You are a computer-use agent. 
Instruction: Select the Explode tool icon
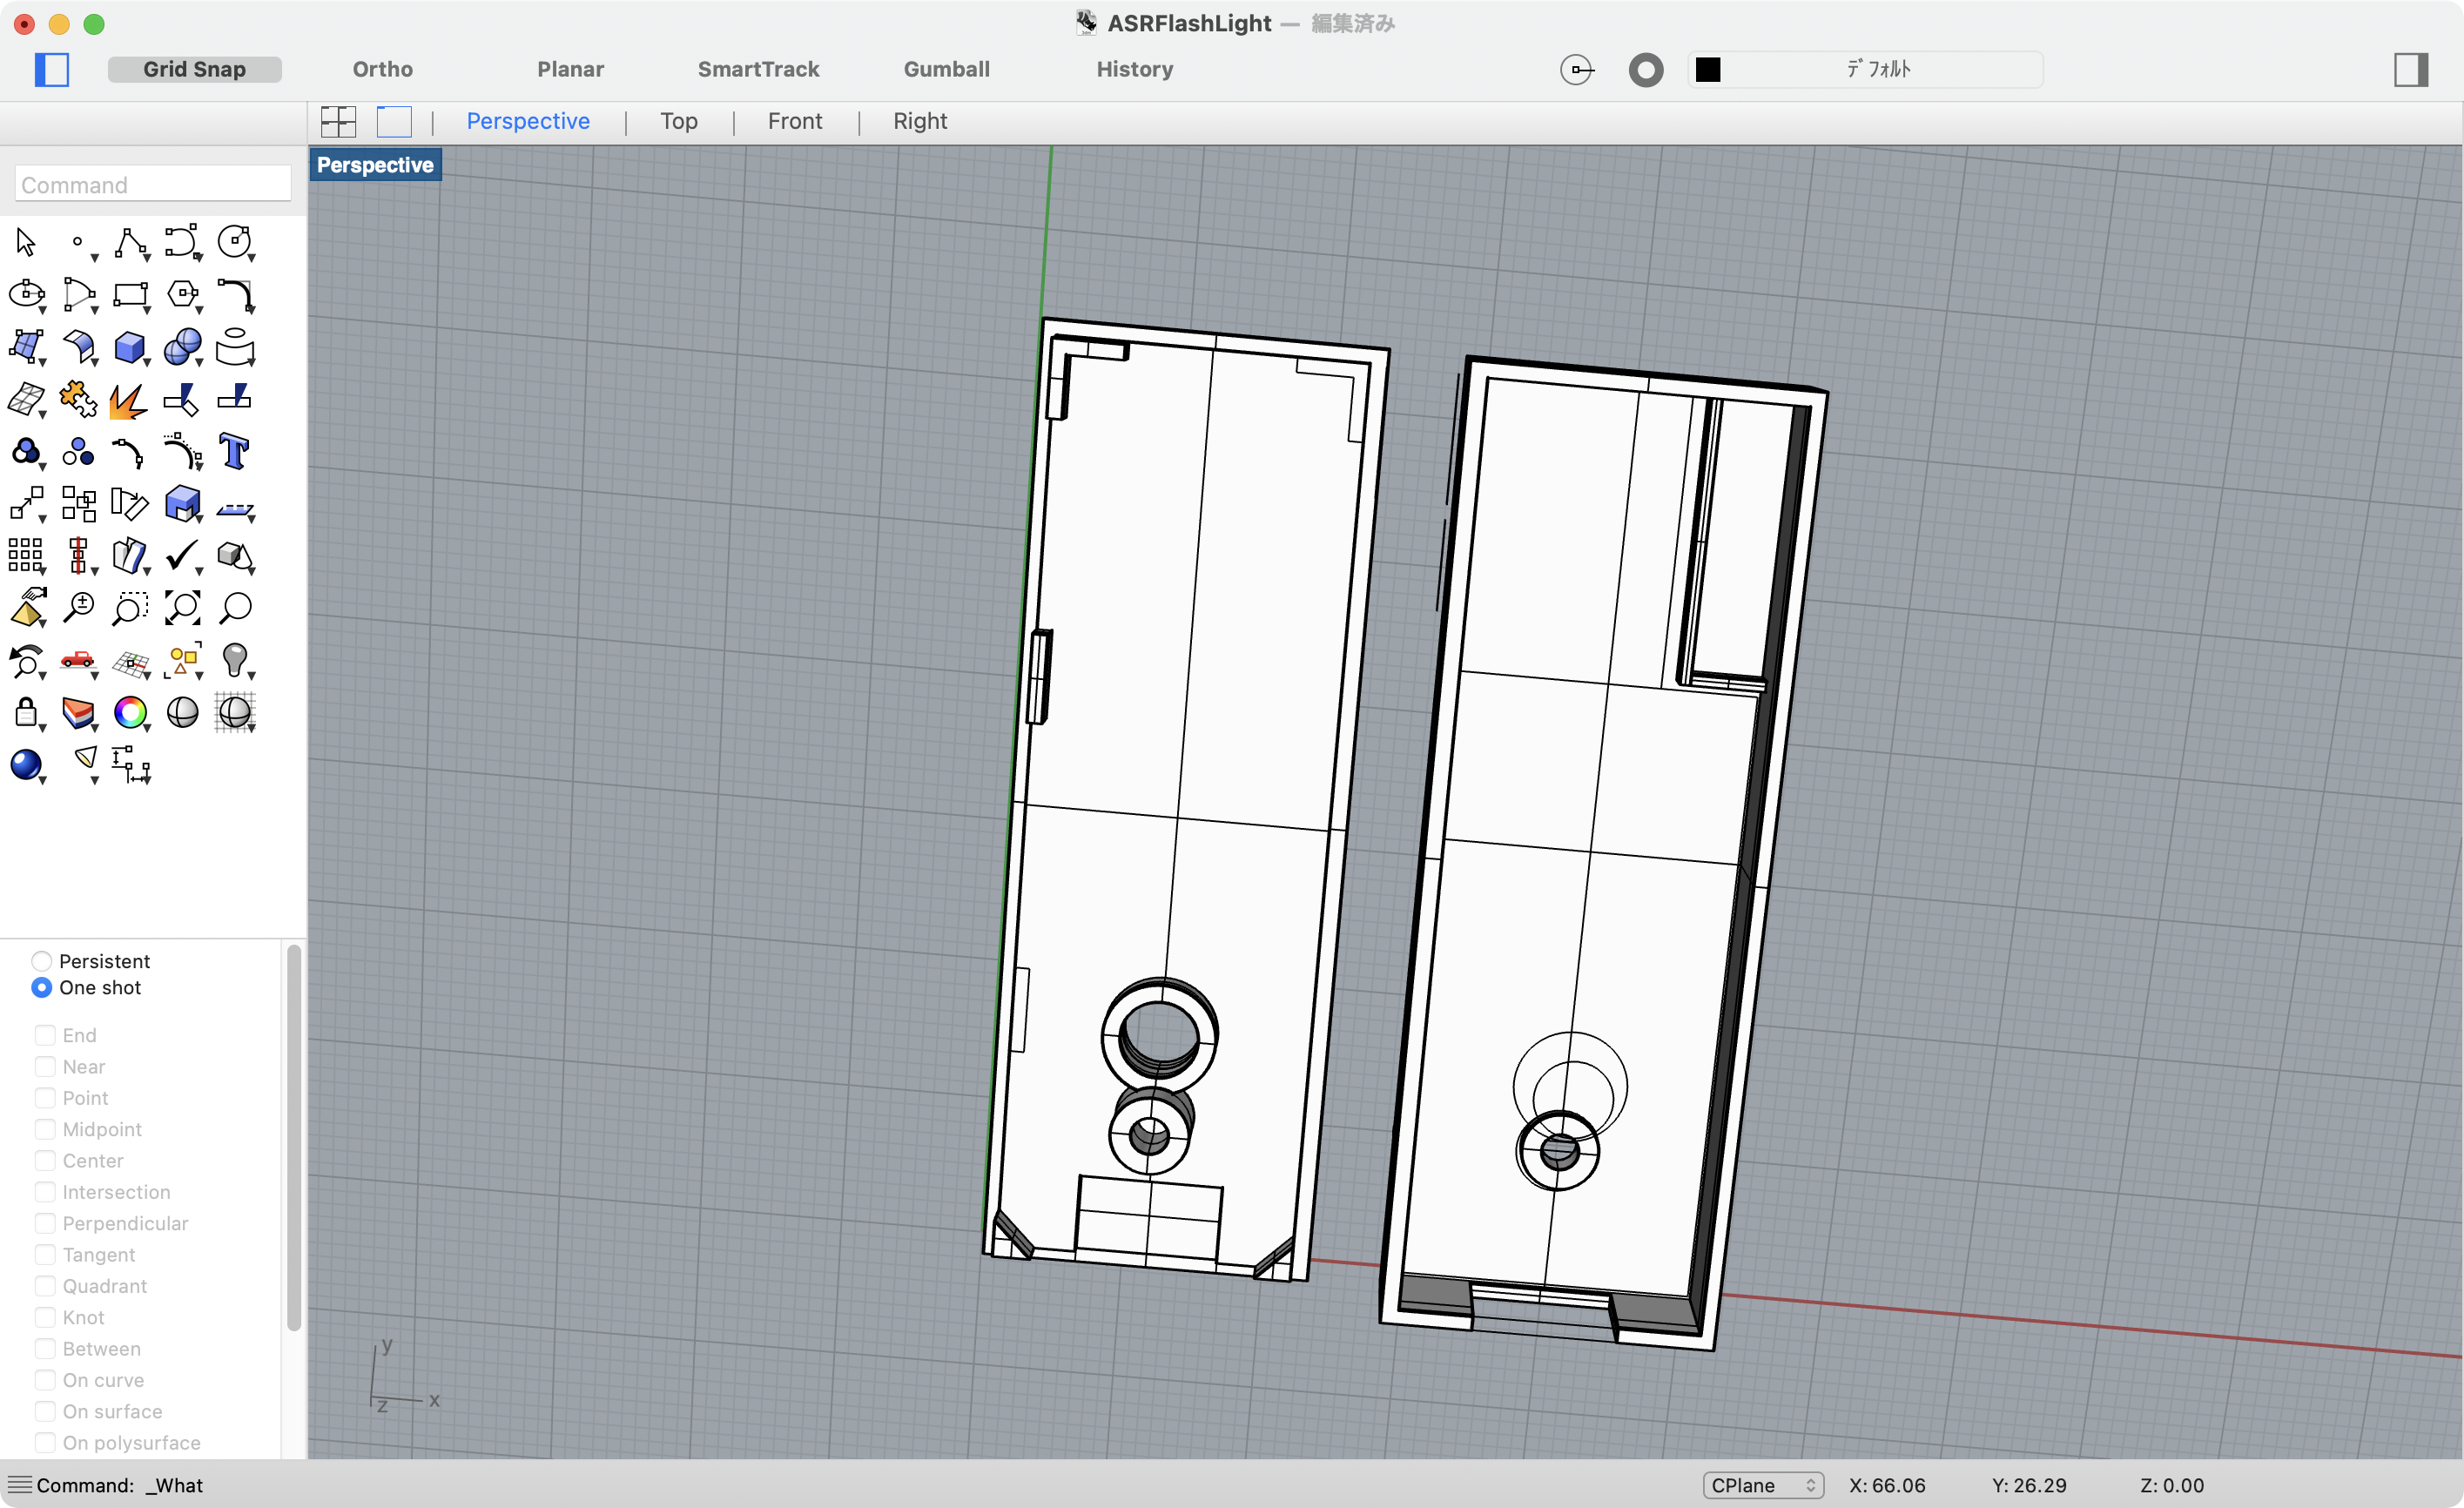tap(127, 400)
